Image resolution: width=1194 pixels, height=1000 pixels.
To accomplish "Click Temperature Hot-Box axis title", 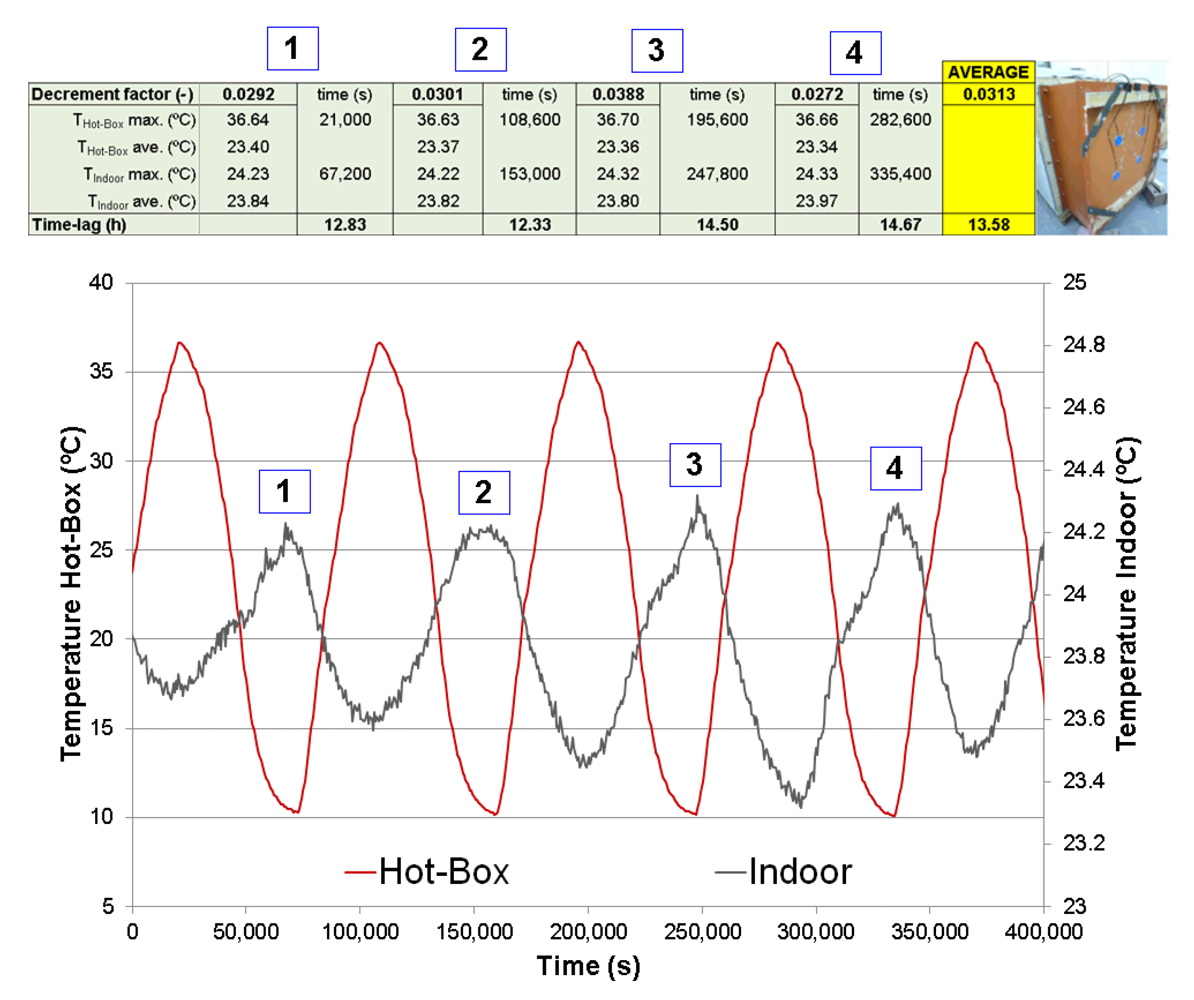I will [x=72, y=594].
